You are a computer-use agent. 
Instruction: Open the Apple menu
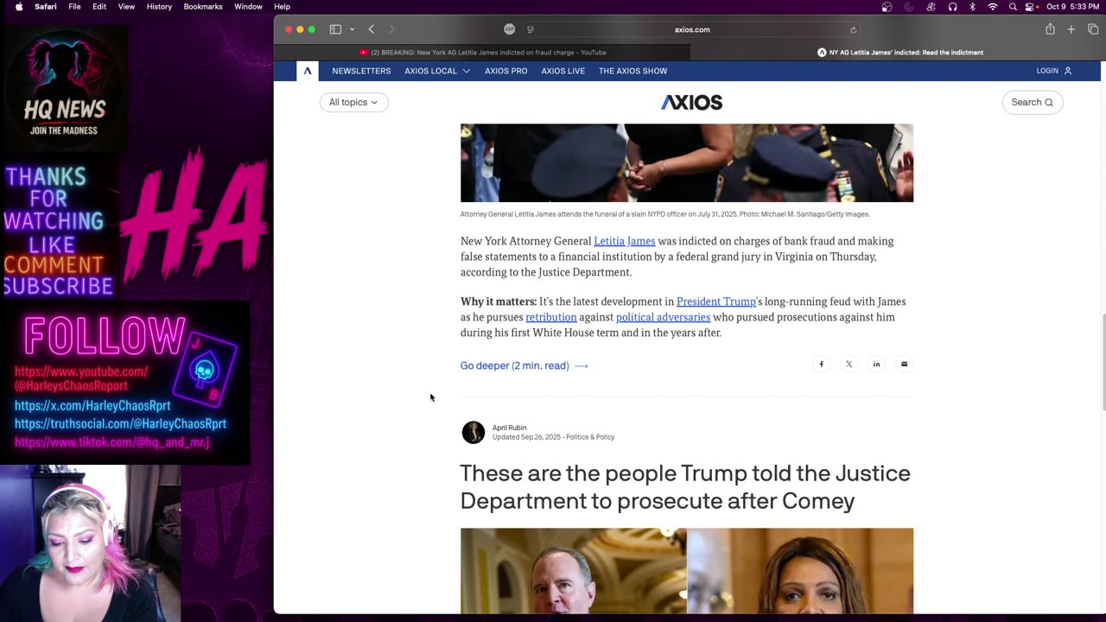[x=19, y=7]
